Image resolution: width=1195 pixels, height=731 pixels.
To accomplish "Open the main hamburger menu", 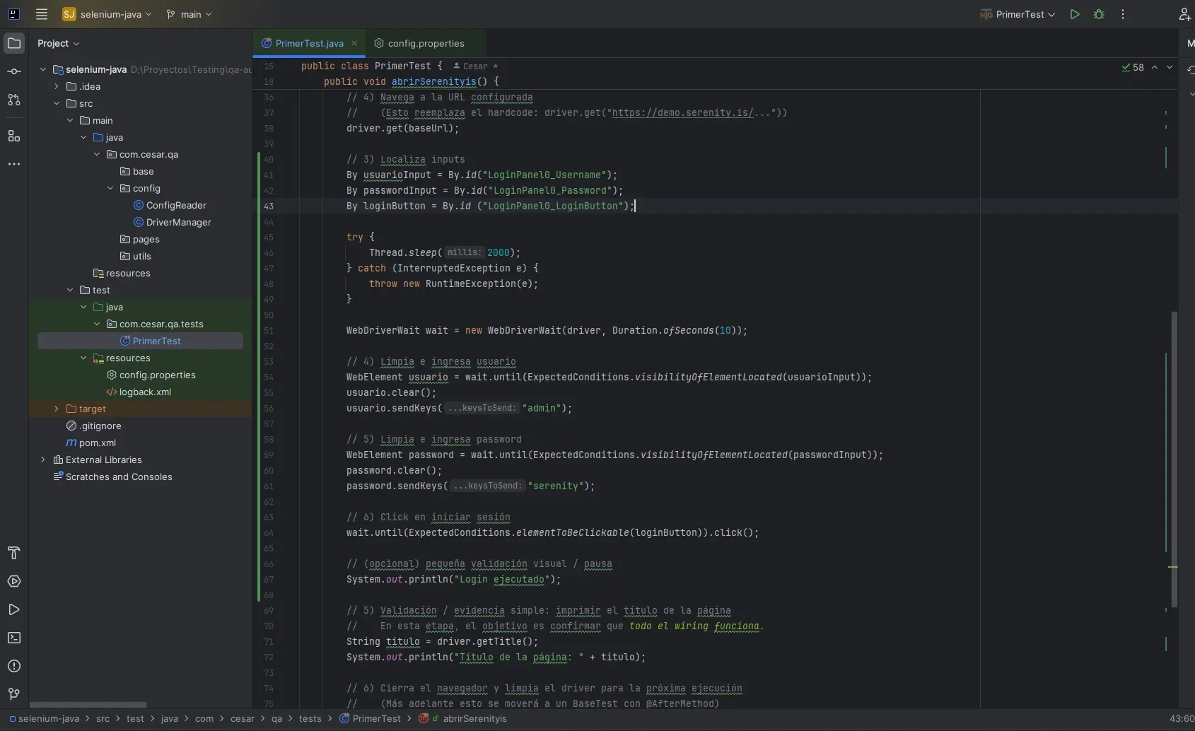I will click(41, 14).
